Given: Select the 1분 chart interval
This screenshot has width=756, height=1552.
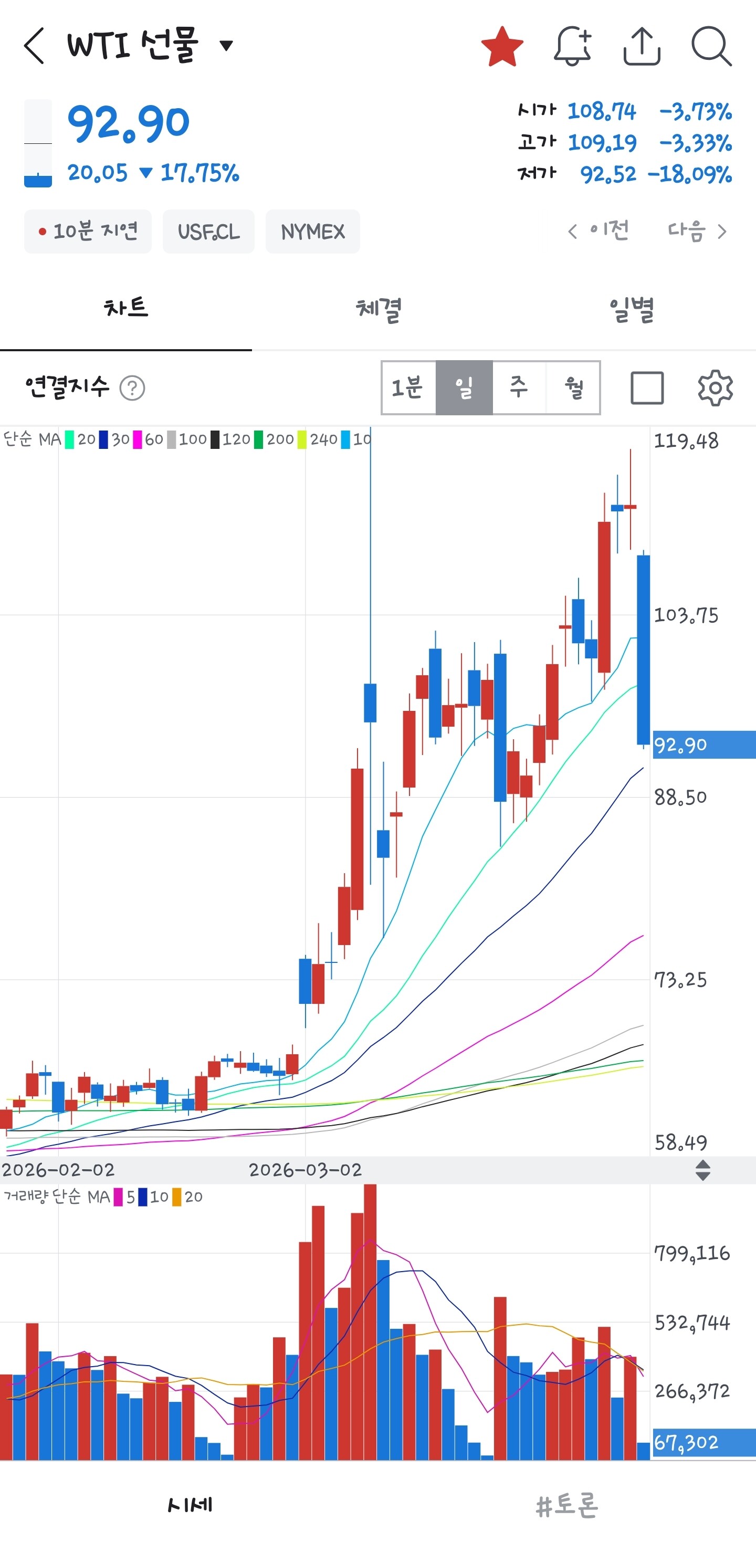Looking at the screenshot, I should pos(408,387).
